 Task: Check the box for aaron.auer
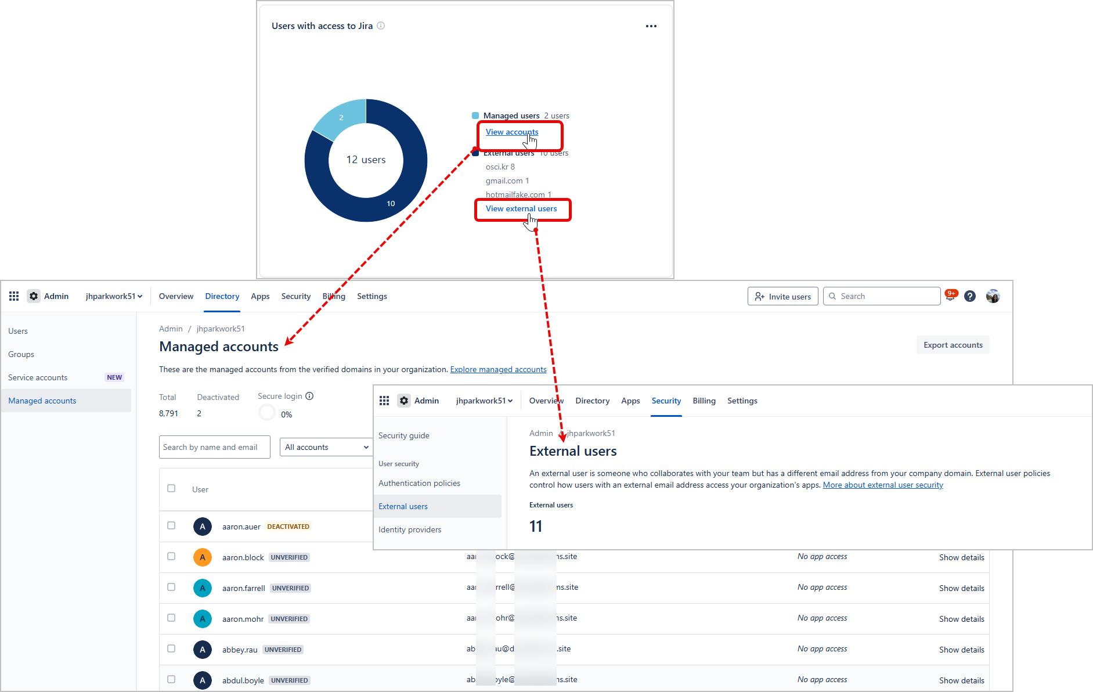pyautogui.click(x=171, y=525)
